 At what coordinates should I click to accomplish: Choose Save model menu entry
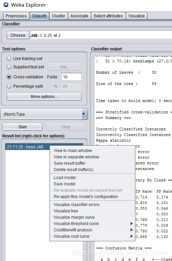[92, 184]
